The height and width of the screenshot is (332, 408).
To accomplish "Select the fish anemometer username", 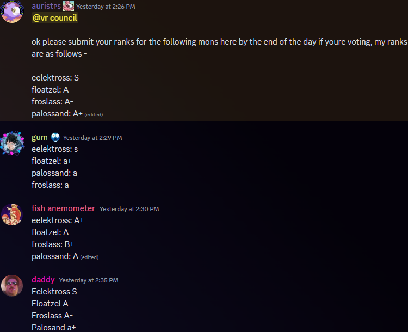I will click(63, 208).
